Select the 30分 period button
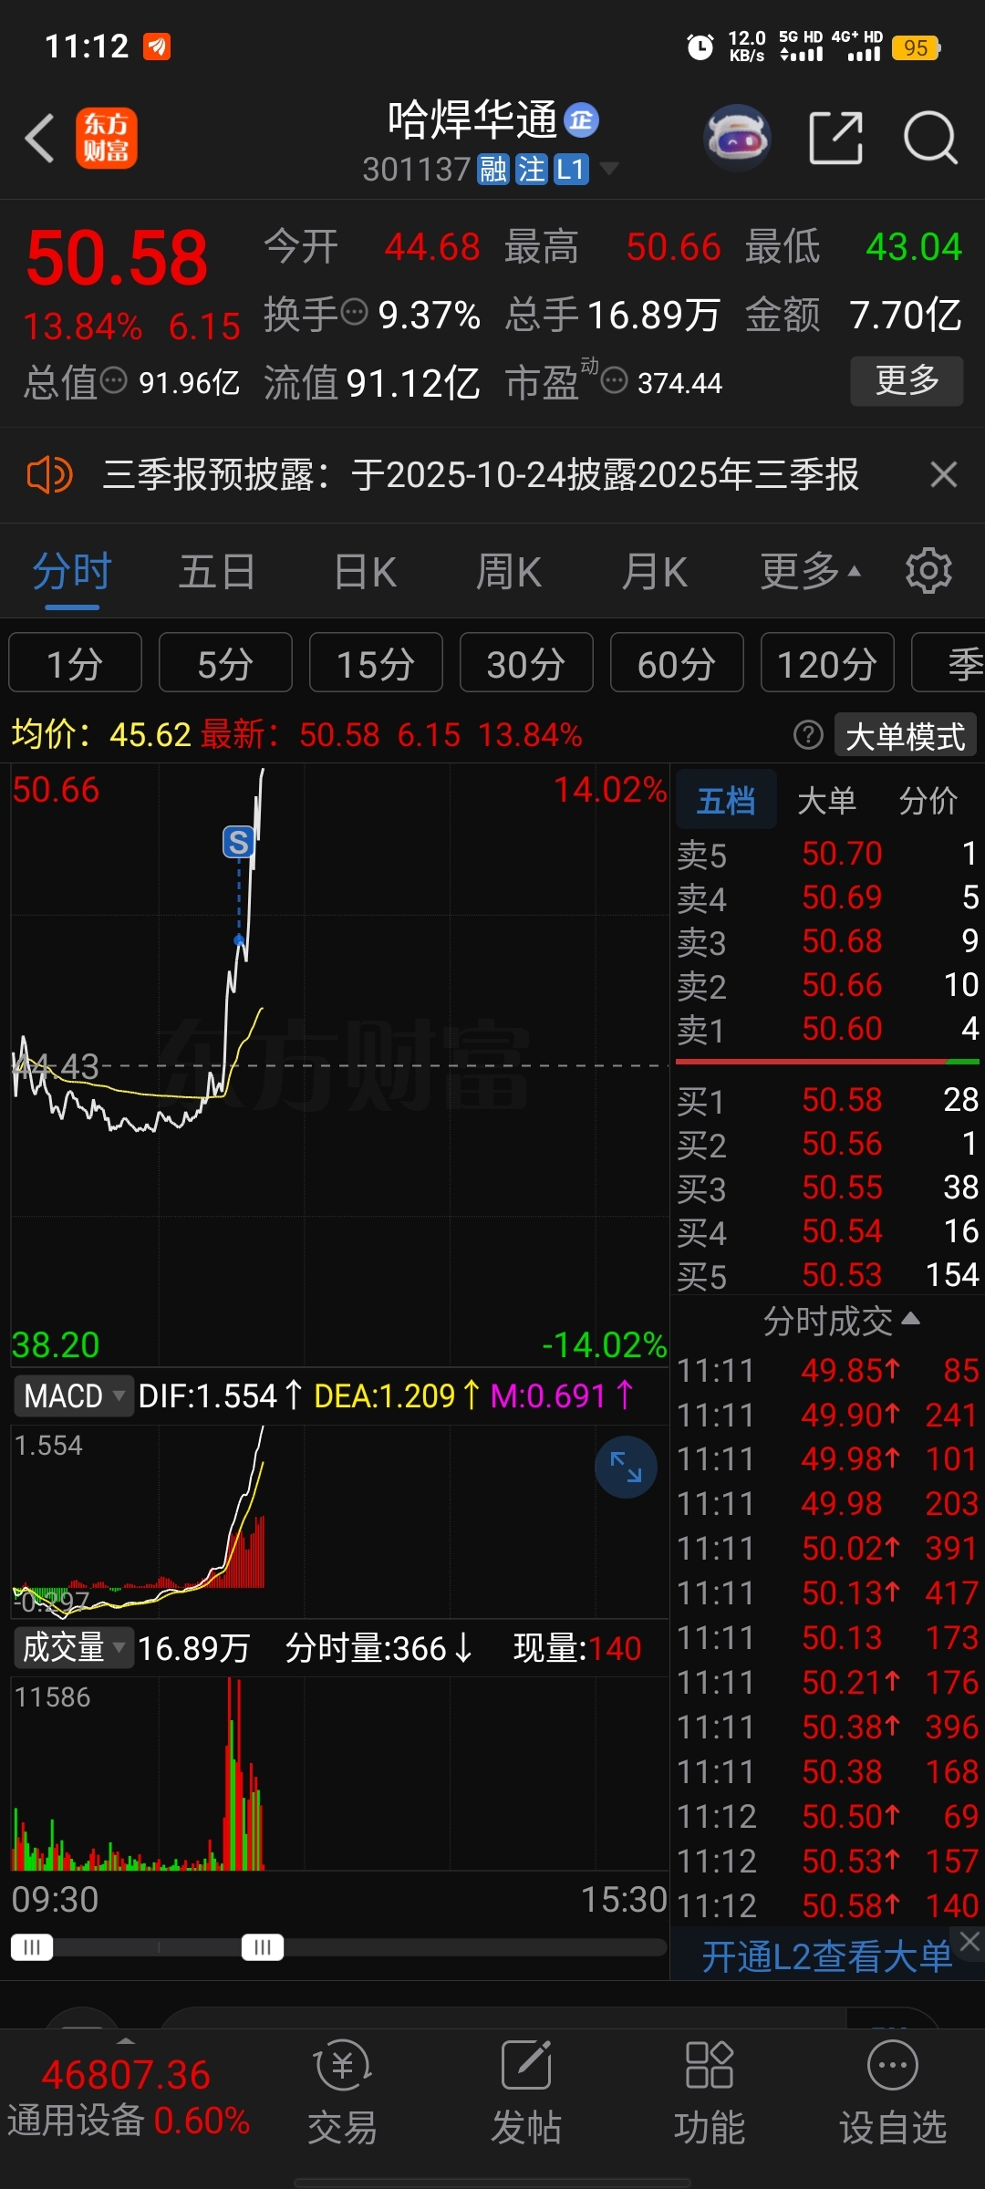This screenshot has height=2189, width=985. coord(526,663)
